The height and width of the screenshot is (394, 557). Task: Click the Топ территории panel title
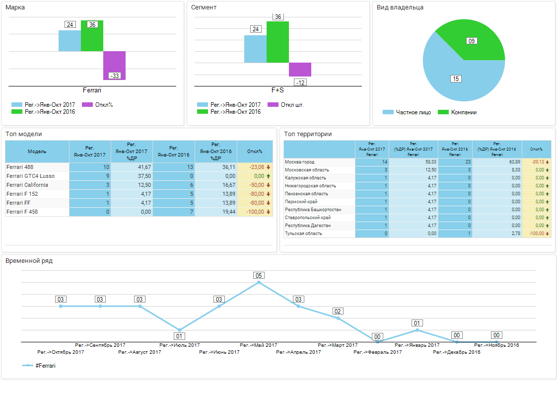pos(308,134)
